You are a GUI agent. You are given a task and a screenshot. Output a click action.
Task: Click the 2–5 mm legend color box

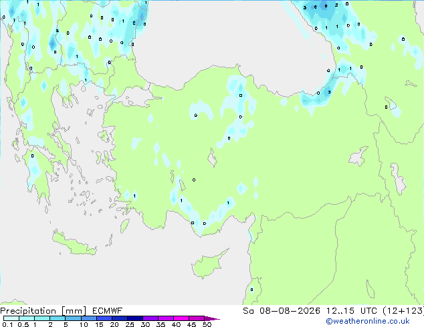tap(58, 318)
